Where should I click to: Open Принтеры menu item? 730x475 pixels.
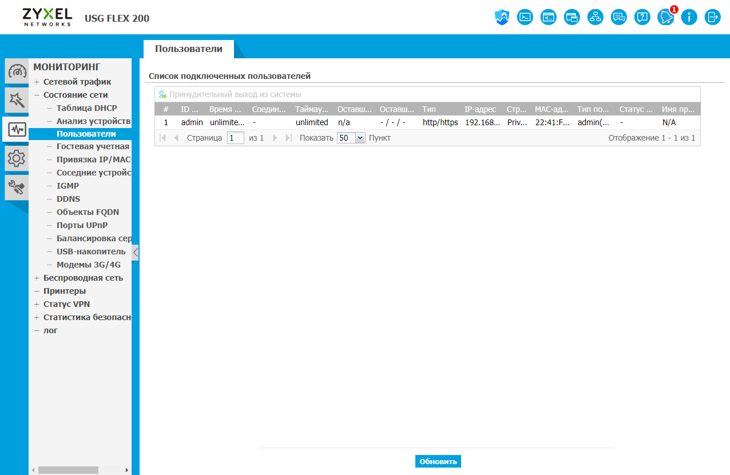tap(65, 291)
